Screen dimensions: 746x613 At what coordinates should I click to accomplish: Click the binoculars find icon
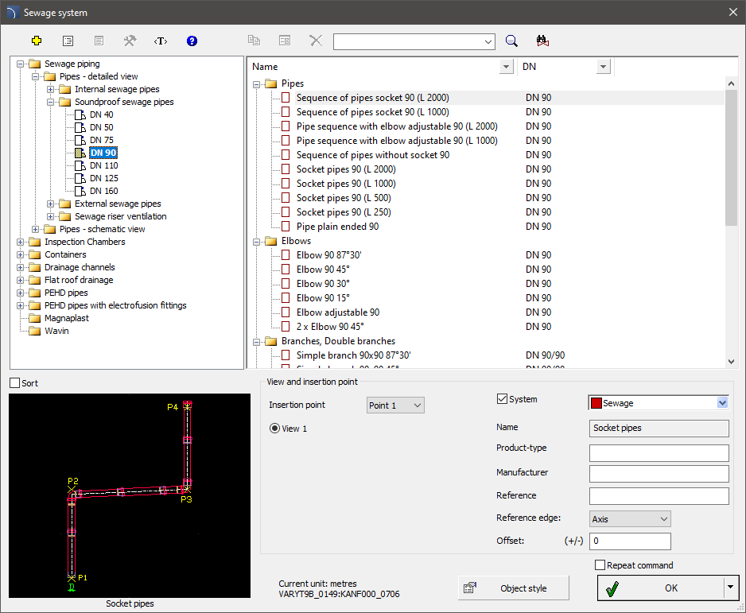544,41
